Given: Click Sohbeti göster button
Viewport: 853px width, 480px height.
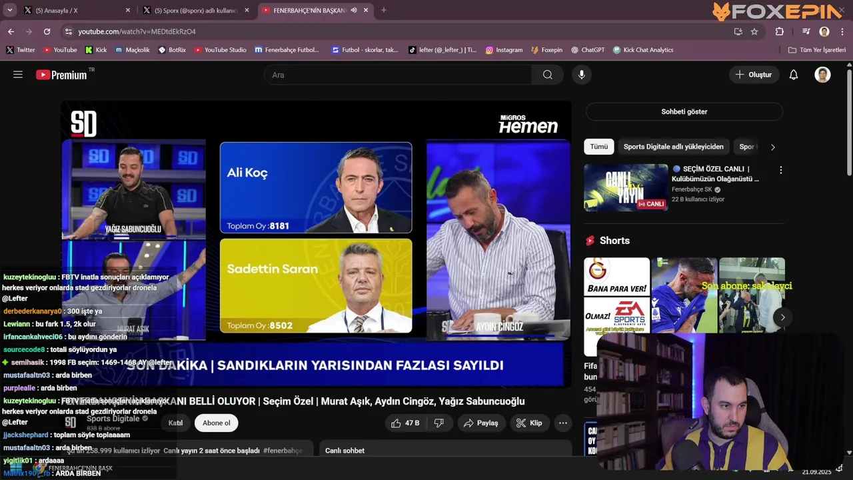Looking at the screenshot, I should click(684, 111).
